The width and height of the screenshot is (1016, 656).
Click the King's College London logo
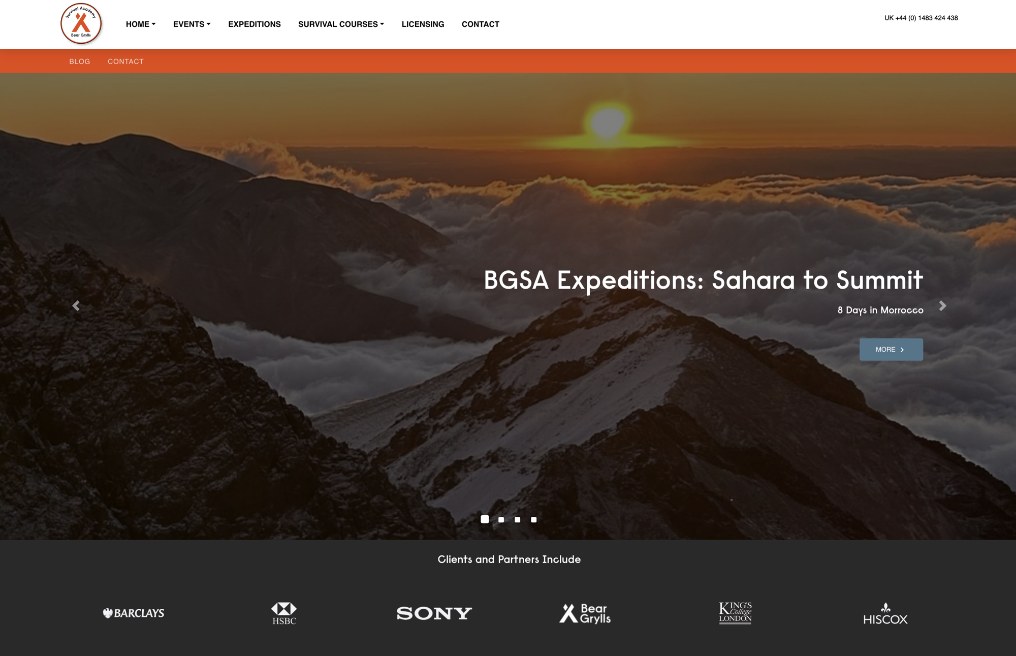coord(735,613)
